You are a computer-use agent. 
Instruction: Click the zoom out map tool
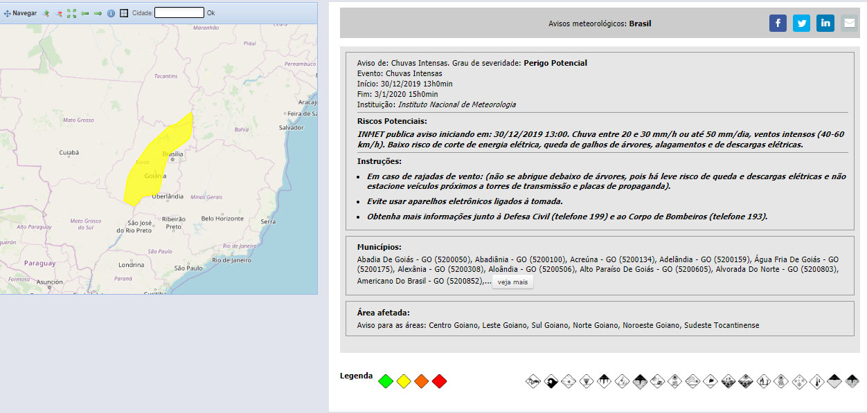point(58,13)
